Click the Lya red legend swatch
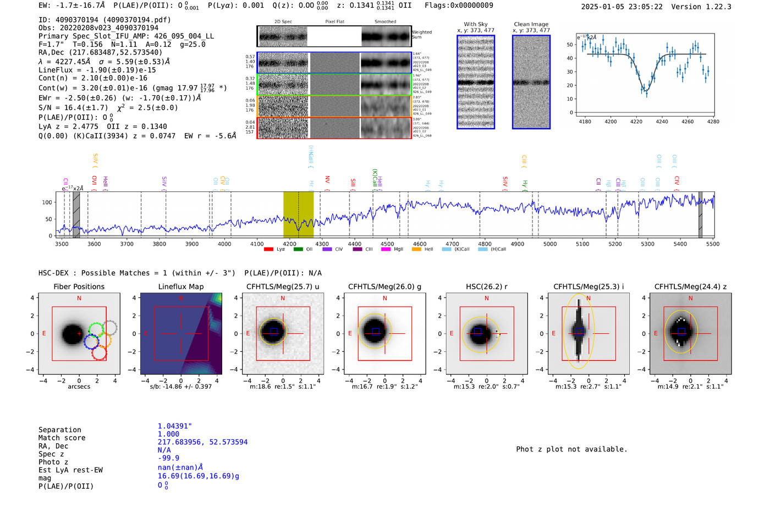Image resolution: width=770 pixels, height=524 pixels. (x=268, y=249)
